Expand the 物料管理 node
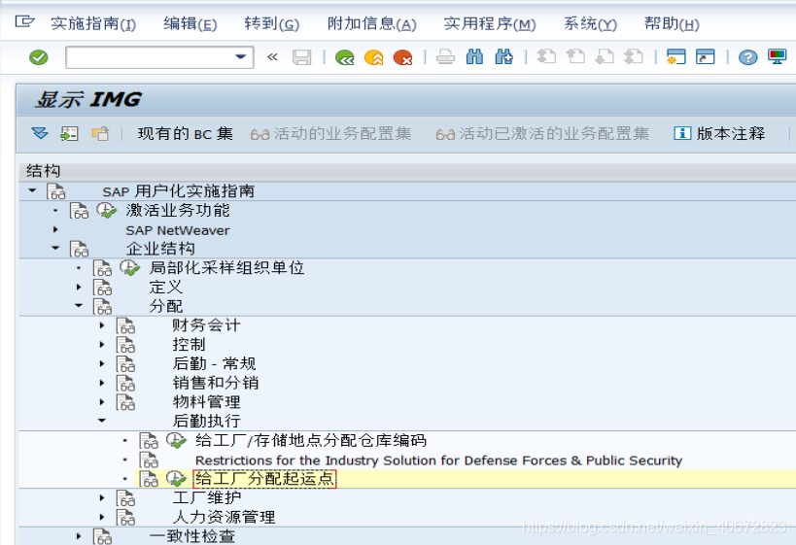The image size is (796, 545). coord(102,402)
